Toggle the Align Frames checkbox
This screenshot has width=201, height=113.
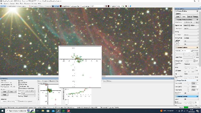click(19, 83)
